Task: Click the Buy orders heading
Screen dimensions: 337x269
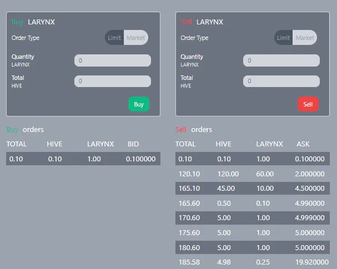Action: click(25, 129)
